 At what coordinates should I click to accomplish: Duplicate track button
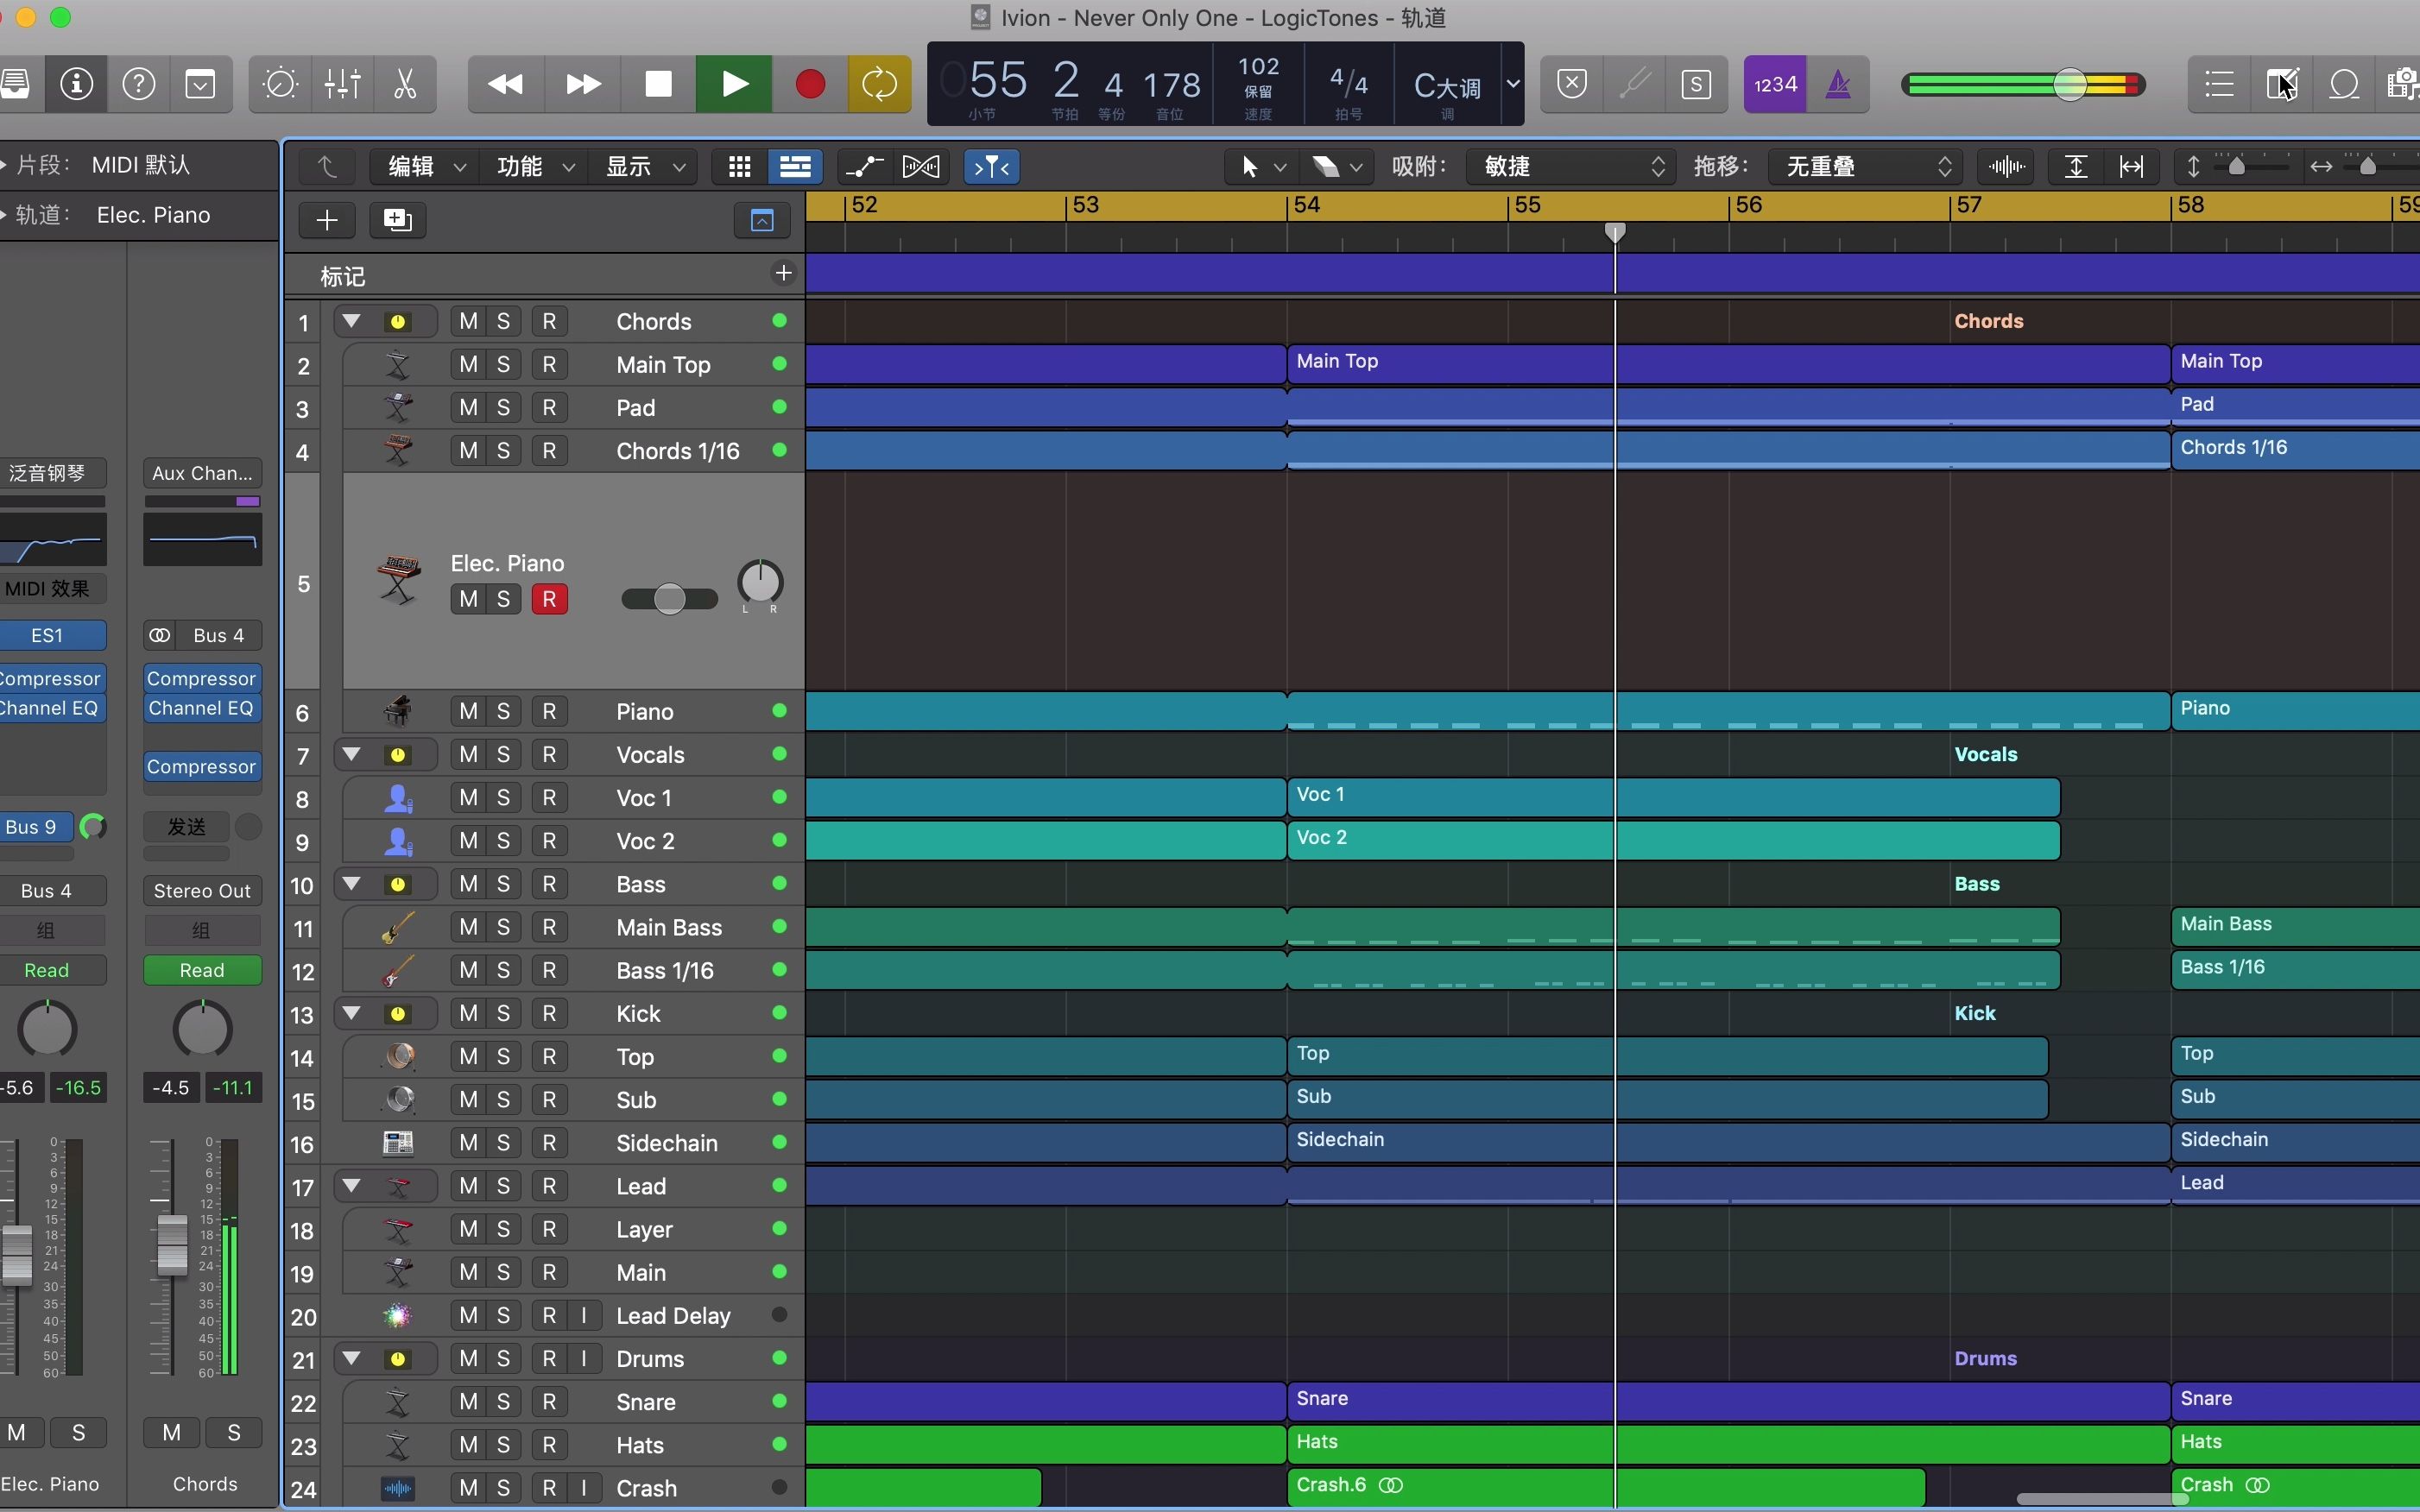[x=397, y=220]
